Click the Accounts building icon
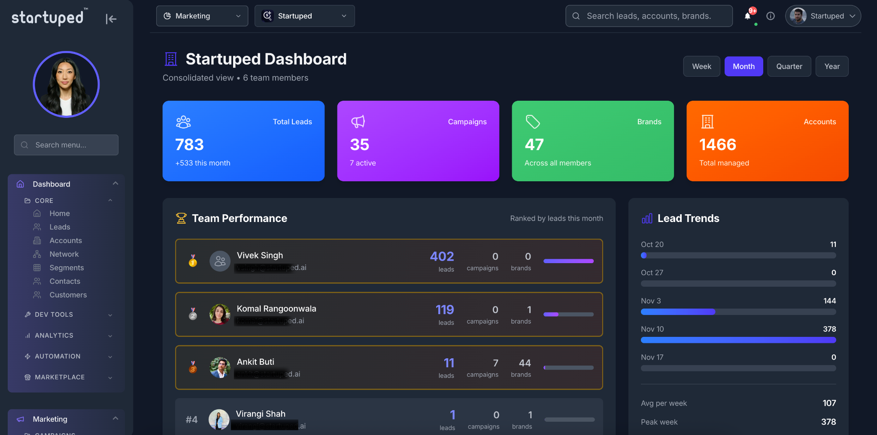 click(707, 122)
